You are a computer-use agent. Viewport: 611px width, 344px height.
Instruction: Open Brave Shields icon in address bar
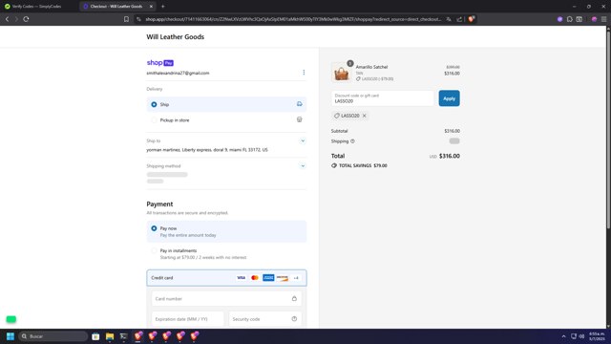[x=471, y=19]
